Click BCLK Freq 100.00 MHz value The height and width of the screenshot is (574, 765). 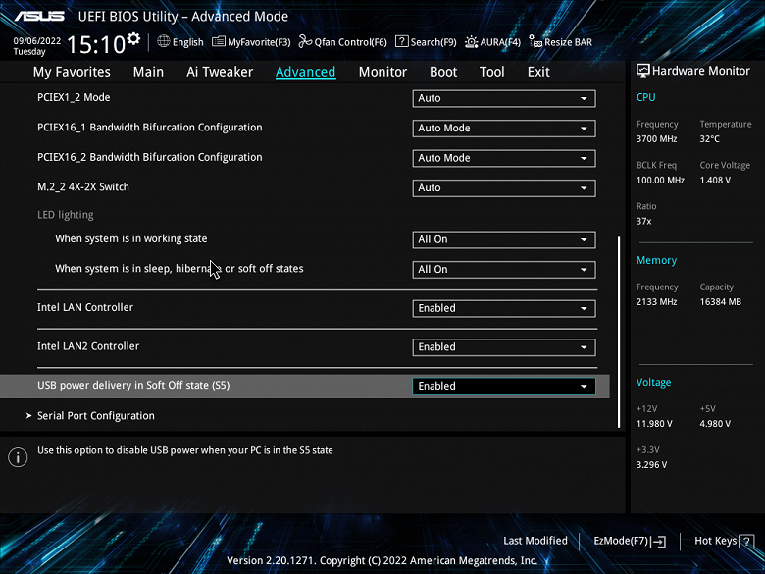click(x=660, y=181)
